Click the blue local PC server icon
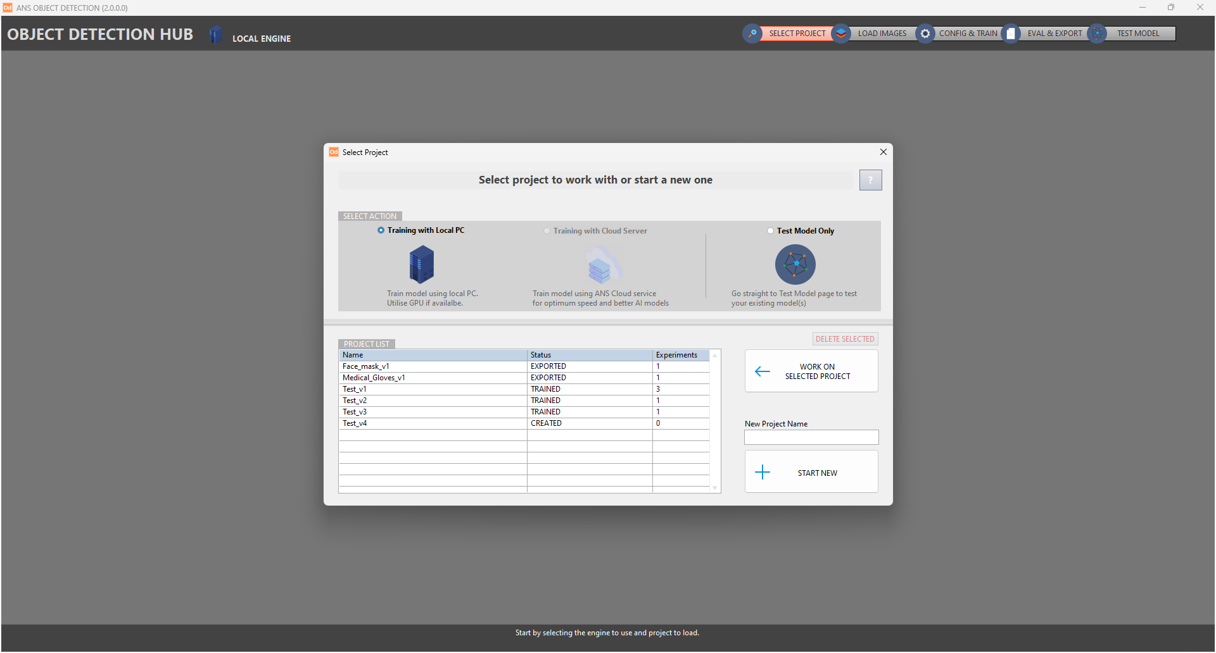The width and height of the screenshot is (1216, 653). tap(421, 264)
